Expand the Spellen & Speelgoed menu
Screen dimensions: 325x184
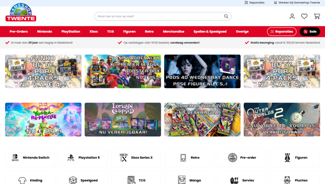coord(210,32)
